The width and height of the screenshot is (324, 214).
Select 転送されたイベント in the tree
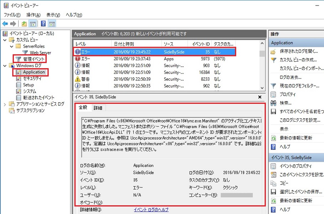tap(39, 97)
